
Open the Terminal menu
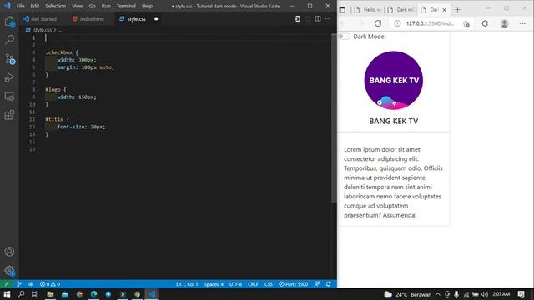tap(126, 6)
